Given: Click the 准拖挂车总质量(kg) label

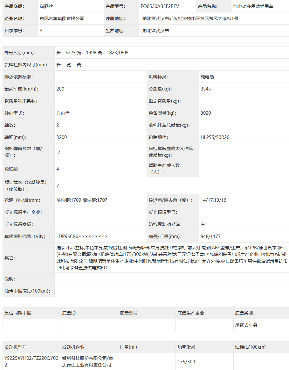Looking at the screenshot, I should click(169, 125).
